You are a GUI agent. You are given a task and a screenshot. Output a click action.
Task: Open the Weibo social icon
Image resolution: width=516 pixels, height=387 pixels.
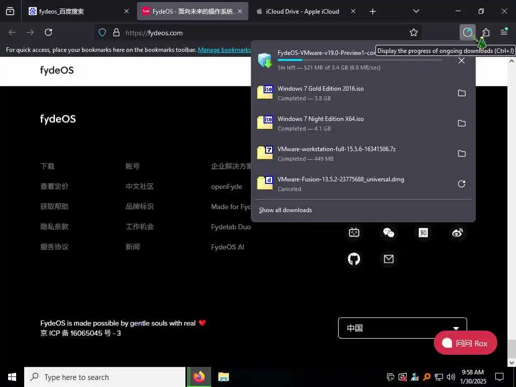click(x=458, y=233)
